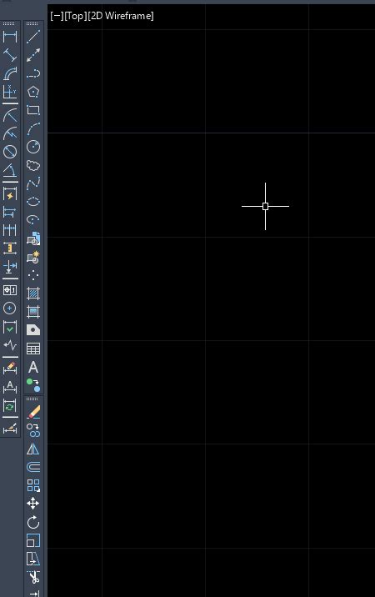375x597 pixels.
Task: Choose the Ellipse Arc tool
Action: 33,219
